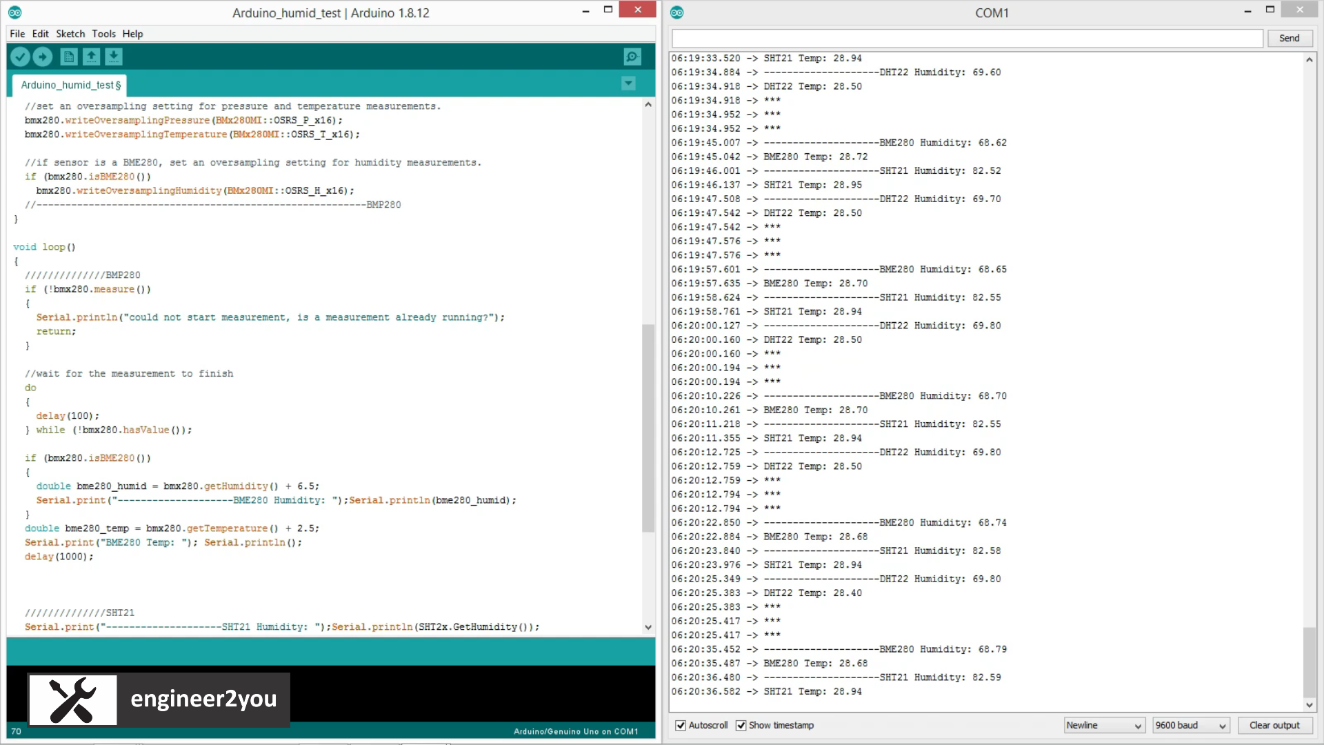Click the code editor vertical scrollbar thumb

tap(648, 428)
